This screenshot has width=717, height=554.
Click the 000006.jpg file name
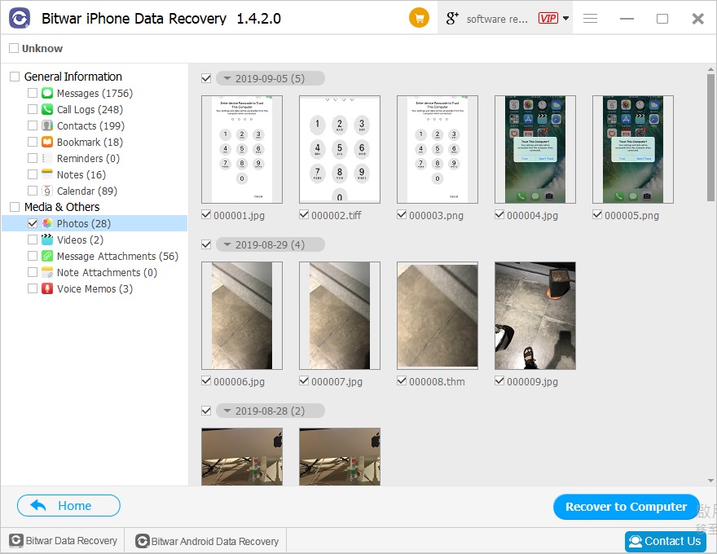[x=239, y=381]
